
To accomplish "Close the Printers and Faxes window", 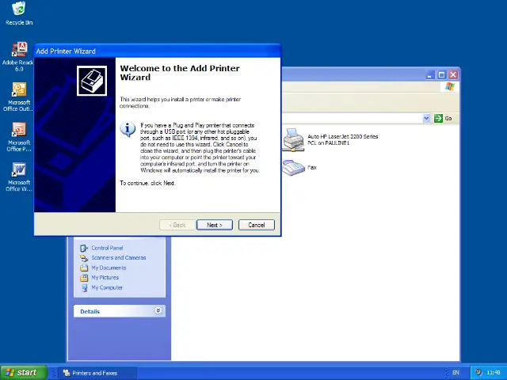I will [453, 75].
